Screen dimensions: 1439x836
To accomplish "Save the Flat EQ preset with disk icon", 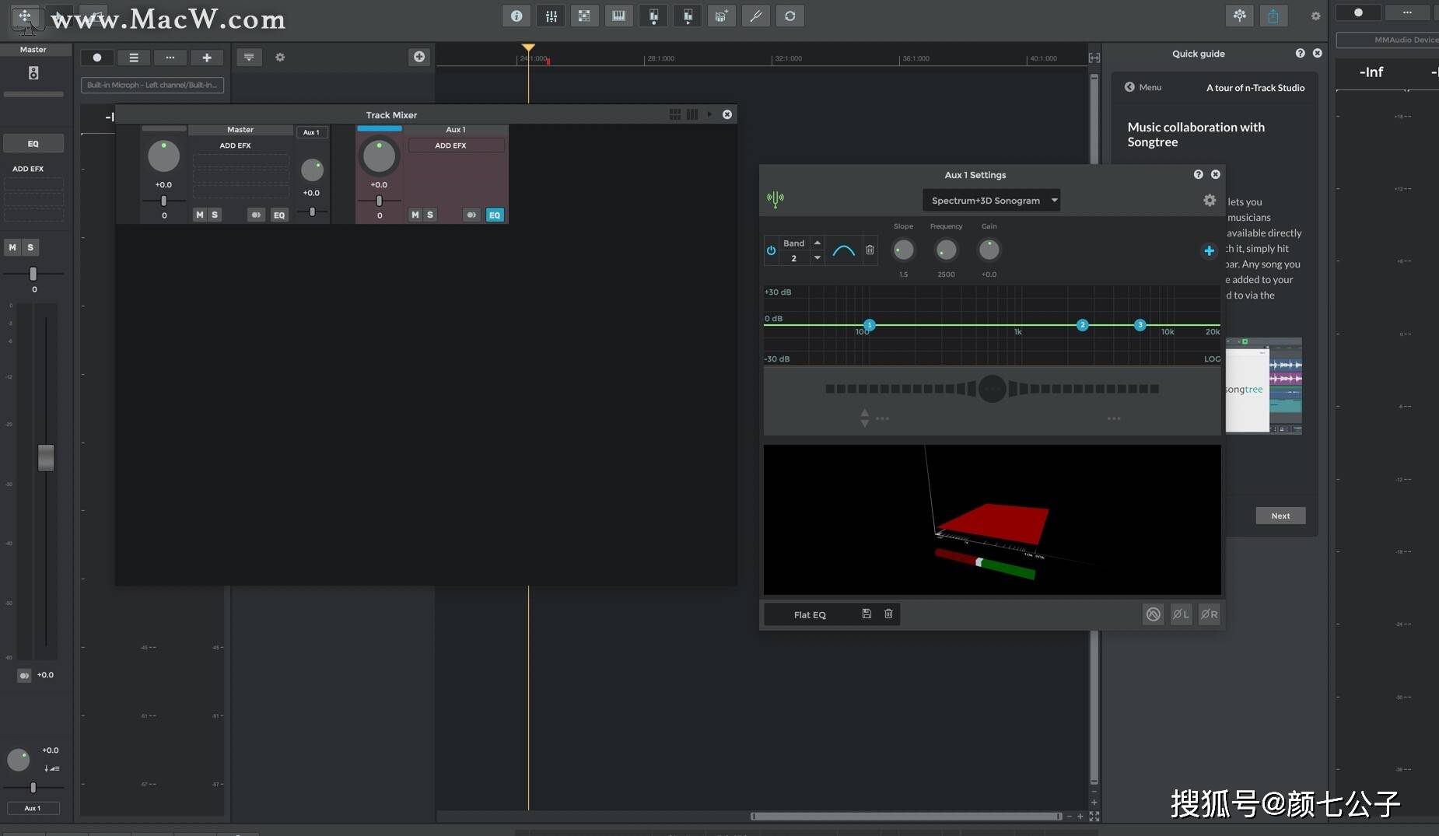I will (x=867, y=614).
